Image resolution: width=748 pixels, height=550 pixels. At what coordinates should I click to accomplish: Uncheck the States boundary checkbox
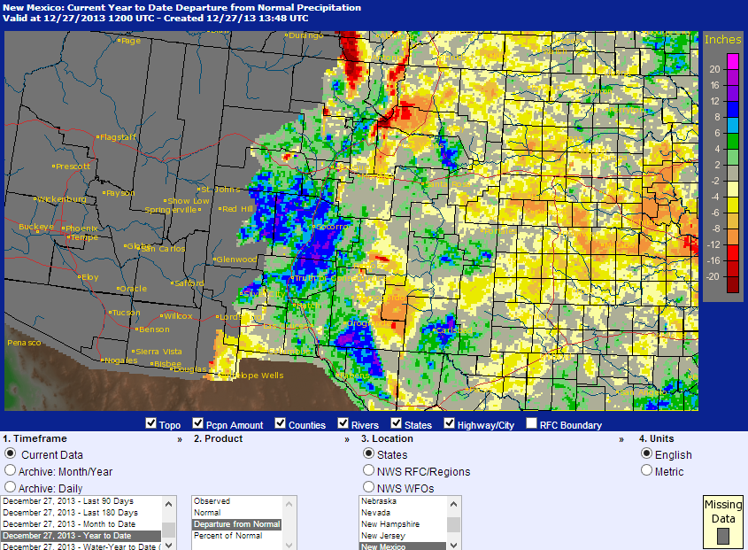click(396, 422)
